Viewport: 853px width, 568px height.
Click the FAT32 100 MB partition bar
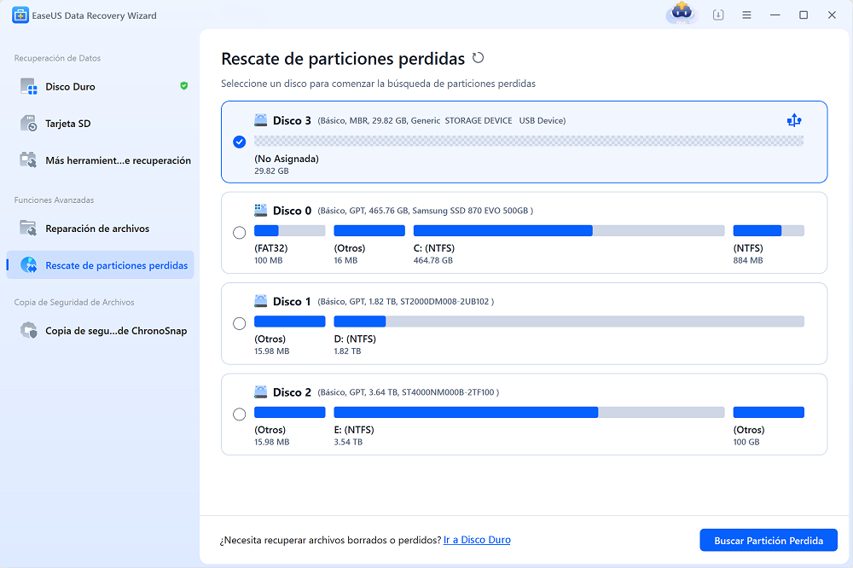pos(290,230)
